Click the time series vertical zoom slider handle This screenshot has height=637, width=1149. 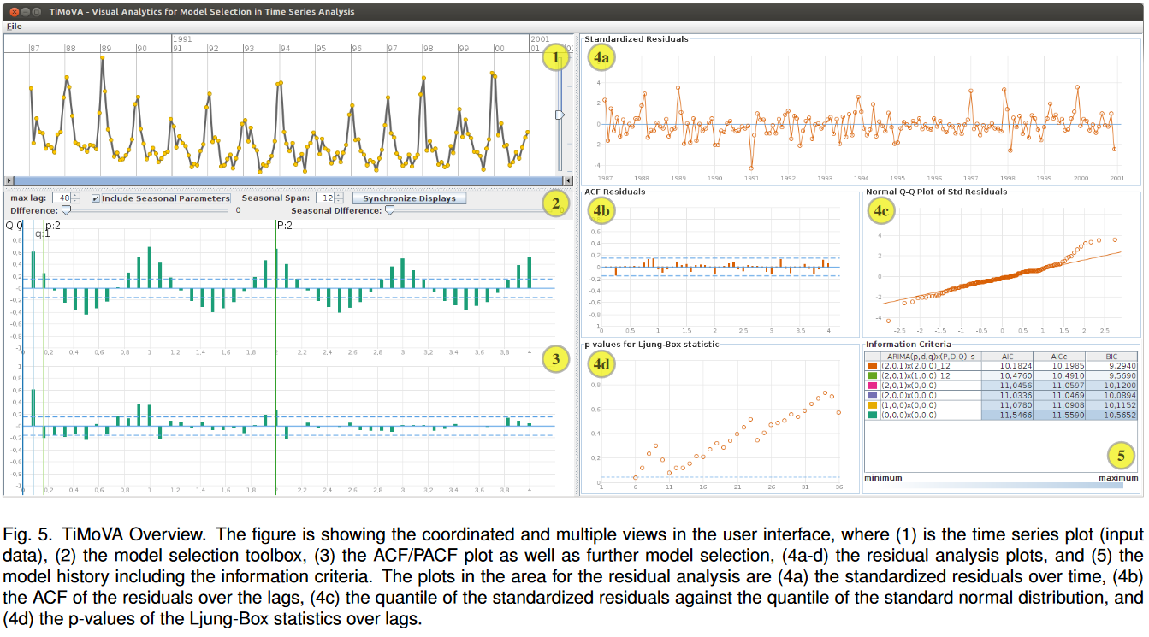pyautogui.click(x=560, y=114)
